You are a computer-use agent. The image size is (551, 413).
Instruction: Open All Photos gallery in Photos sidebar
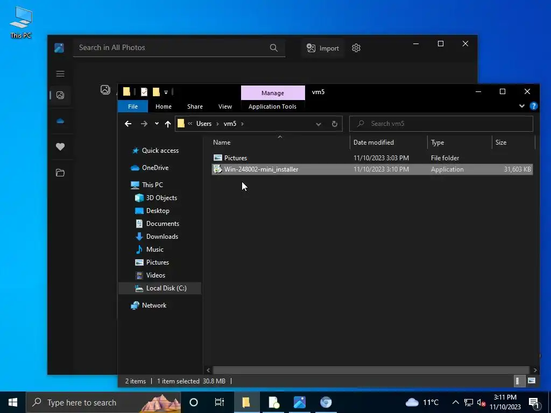(x=60, y=95)
